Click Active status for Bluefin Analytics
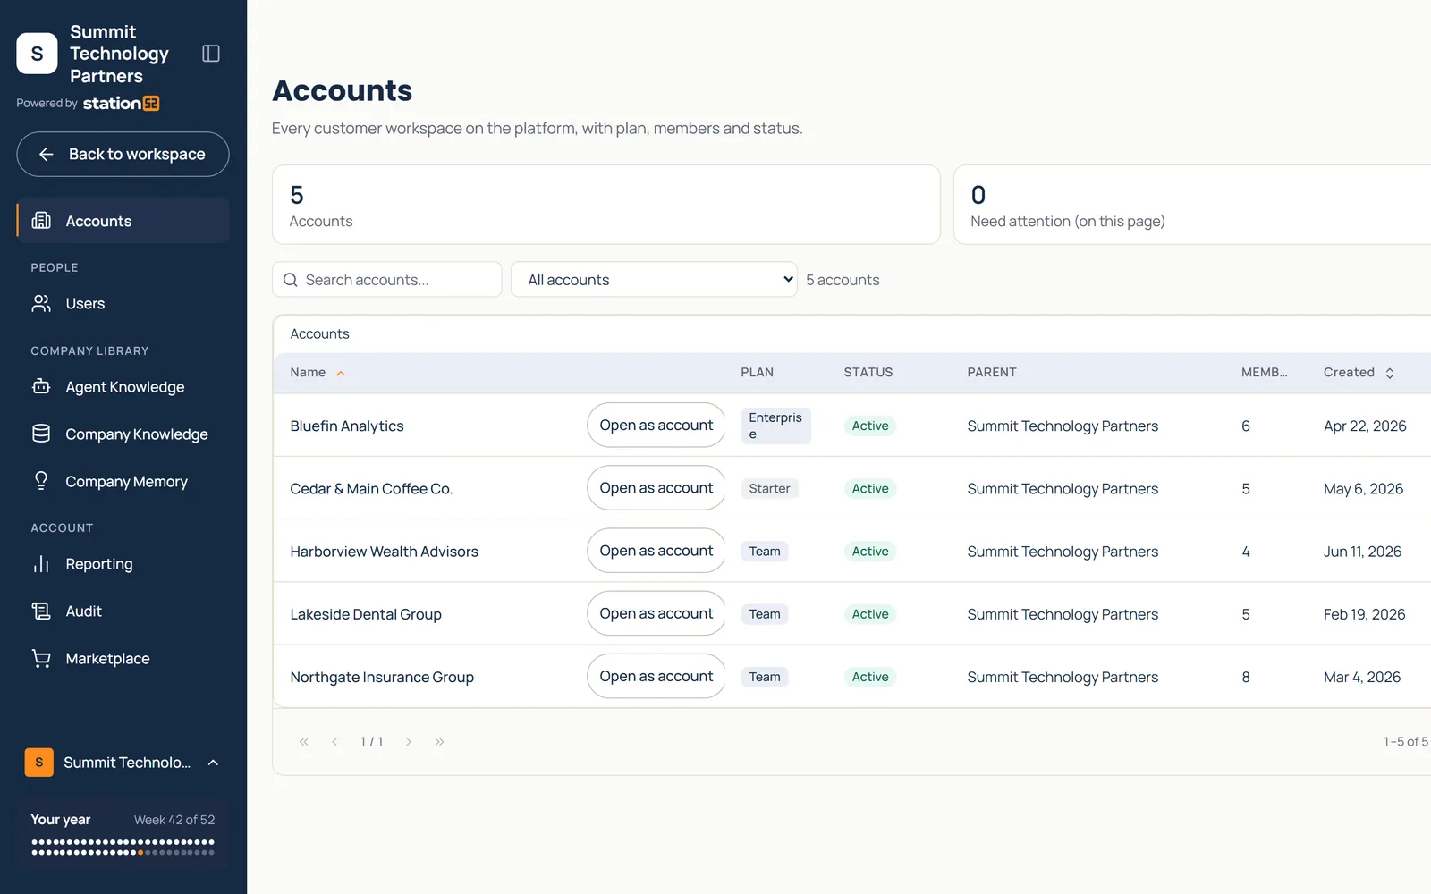The width and height of the screenshot is (1431, 894). (x=870, y=426)
